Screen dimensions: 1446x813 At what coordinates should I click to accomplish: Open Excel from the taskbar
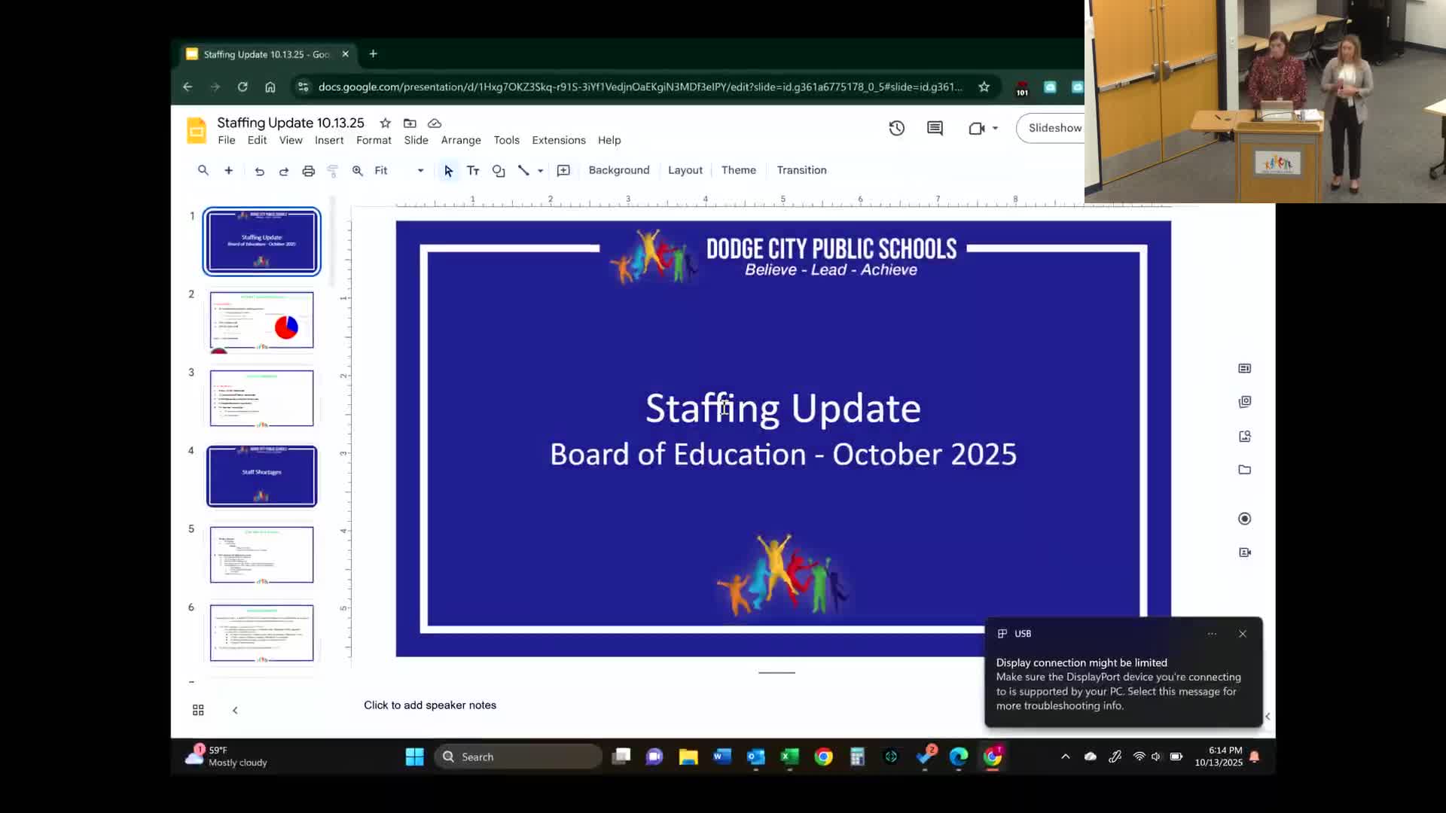point(789,757)
